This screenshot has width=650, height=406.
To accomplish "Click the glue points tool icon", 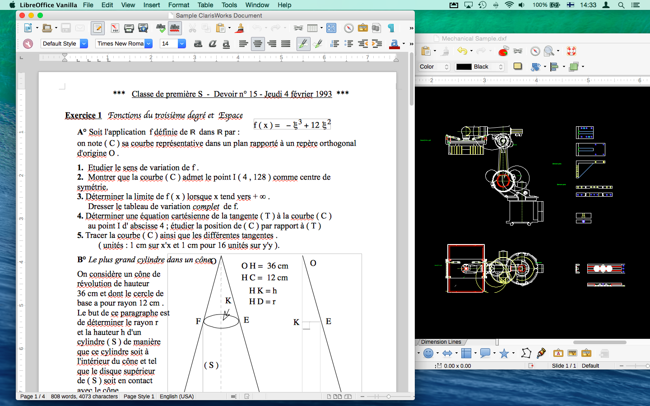I will click(541, 353).
